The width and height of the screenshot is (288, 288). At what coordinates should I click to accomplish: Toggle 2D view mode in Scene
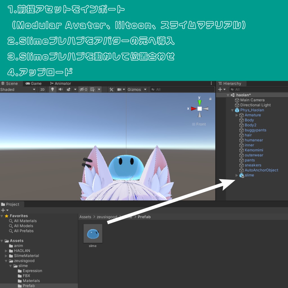[42, 89]
